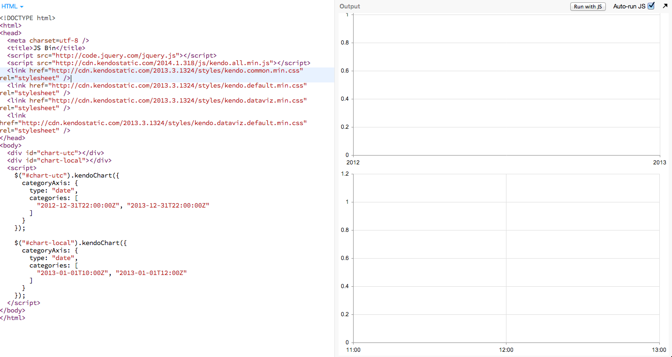Click the Run with JS button
672x357 pixels.
tap(588, 7)
